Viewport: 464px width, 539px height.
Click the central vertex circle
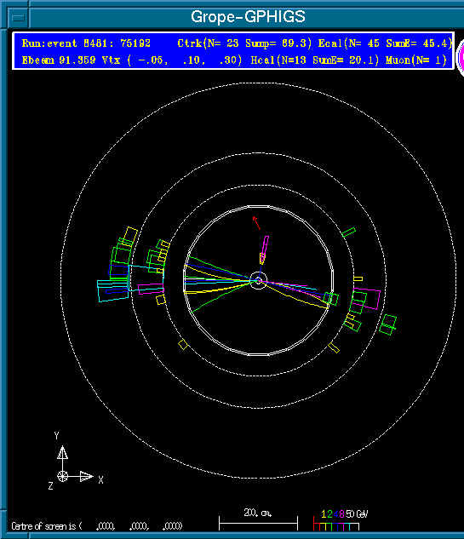coord(258,281)
